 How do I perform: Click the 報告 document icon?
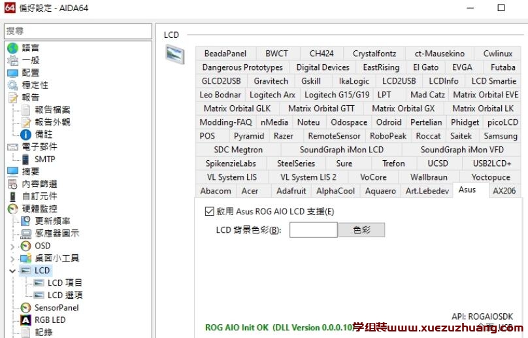pyautogui.click(x=12, y=97)
